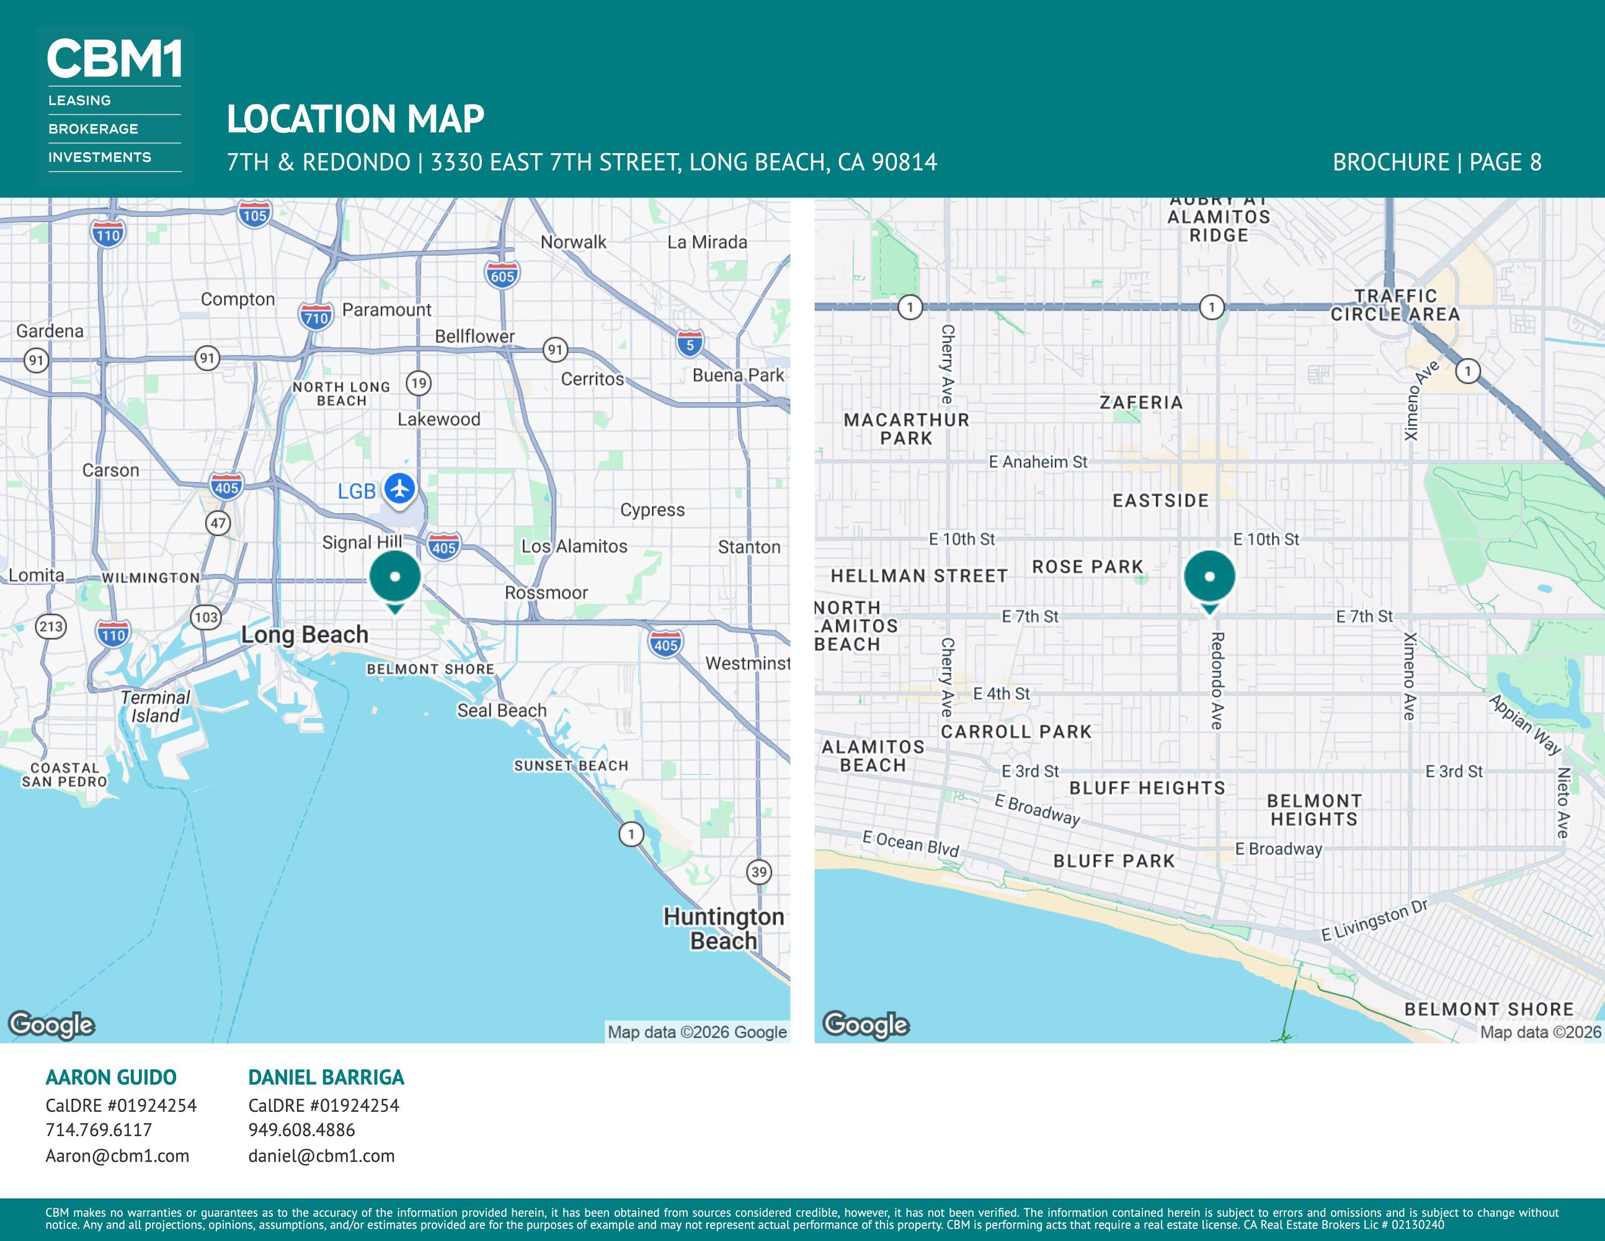Click the Route 39 marker near Huntington Beach
The image size is (1605, 1241).
coord(759,872)
